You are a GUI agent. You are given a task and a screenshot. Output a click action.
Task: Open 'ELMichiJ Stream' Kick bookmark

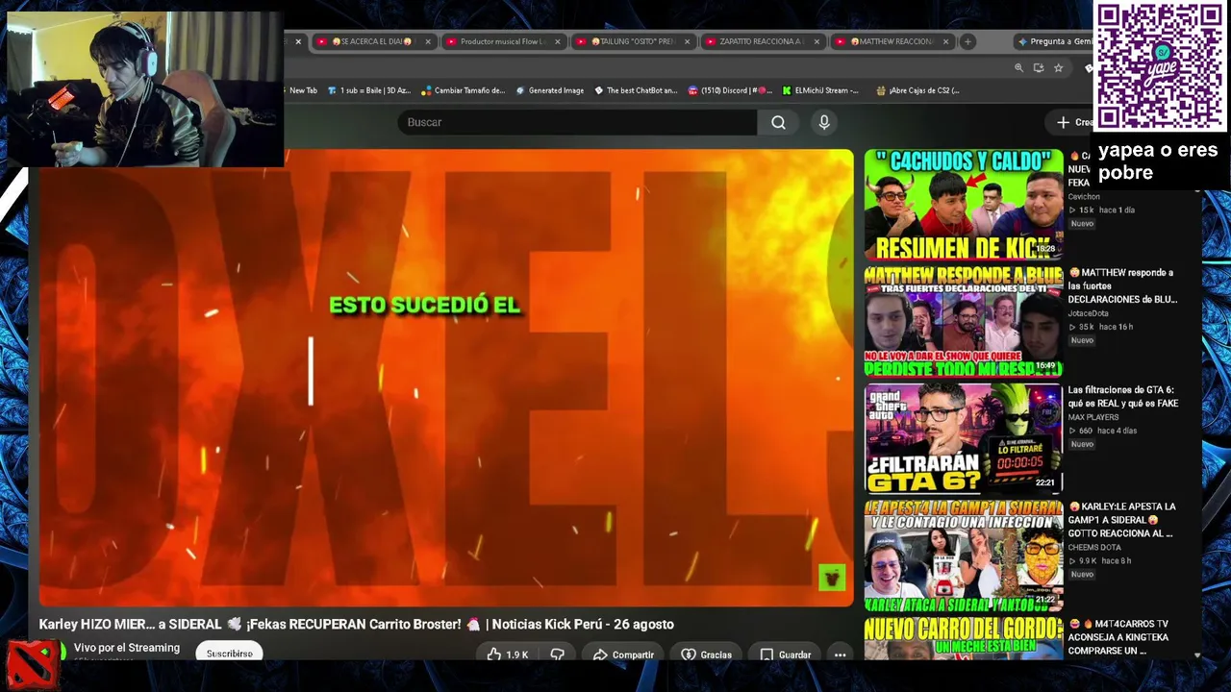(821, 90)
